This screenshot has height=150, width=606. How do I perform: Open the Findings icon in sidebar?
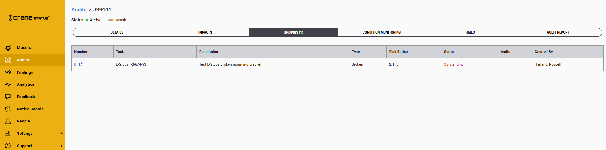8,72
